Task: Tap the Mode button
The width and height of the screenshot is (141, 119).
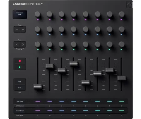Action: (x=20, y=88)
